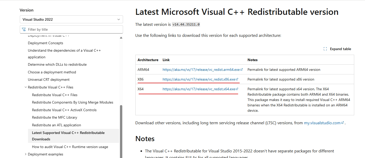
Task: Click external-link icon after arm64 link
Action: point(242,70)
